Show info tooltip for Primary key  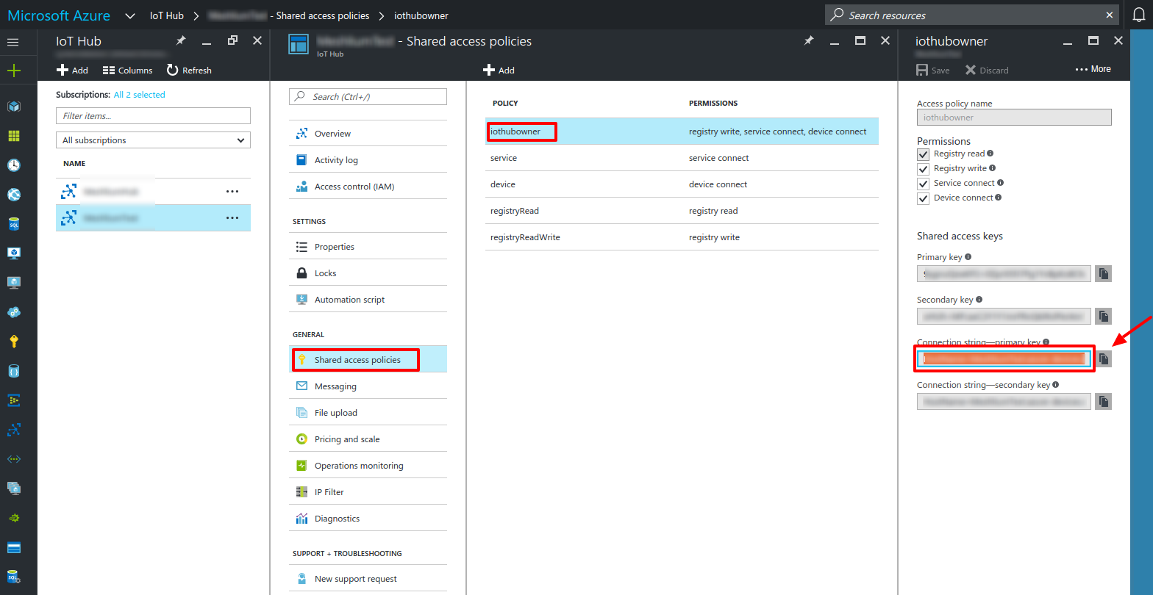pos(968,257)
